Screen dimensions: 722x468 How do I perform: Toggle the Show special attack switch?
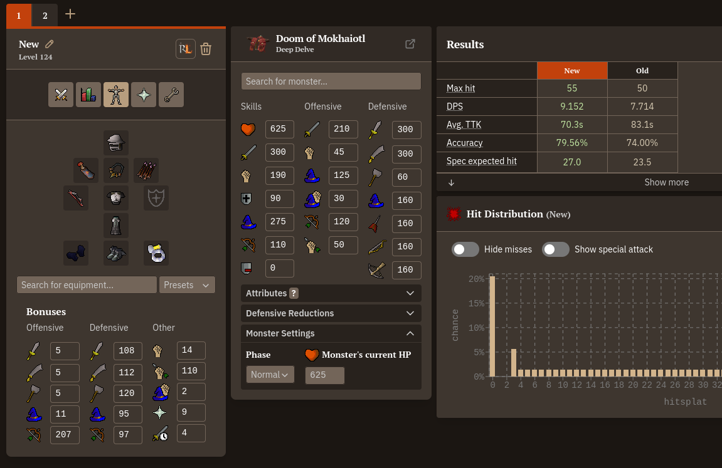[555, 249]
